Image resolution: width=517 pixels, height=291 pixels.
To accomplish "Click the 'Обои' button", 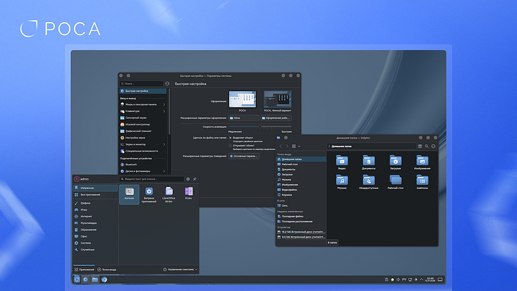I will tap(244, 118).
